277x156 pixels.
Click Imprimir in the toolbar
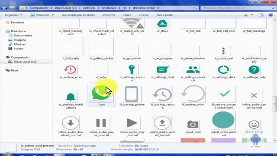click(109, 15)
